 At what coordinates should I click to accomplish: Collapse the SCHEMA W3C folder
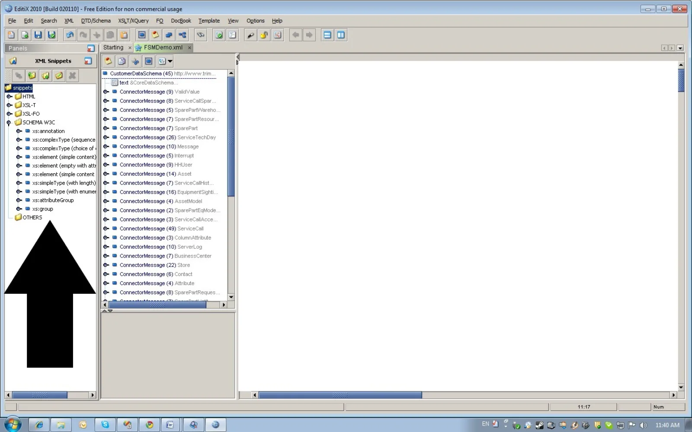(9, 123)
